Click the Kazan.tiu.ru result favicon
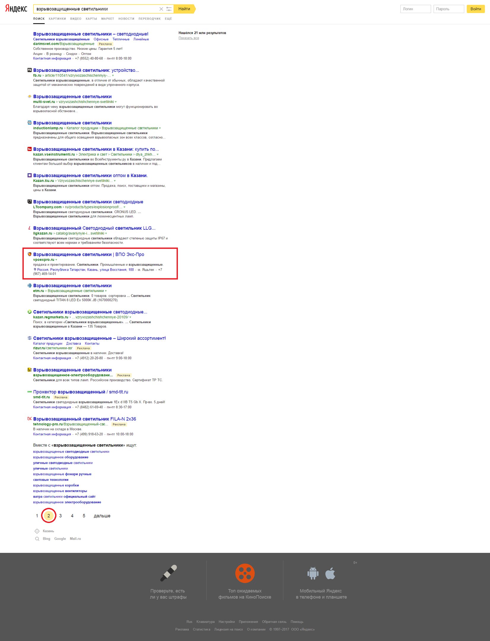The image size is (490, 641). click(x=29, y=175)
